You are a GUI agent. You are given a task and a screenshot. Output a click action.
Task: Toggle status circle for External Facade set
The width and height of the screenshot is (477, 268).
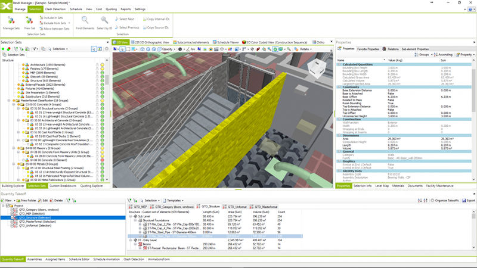click(x=102, y=84)
